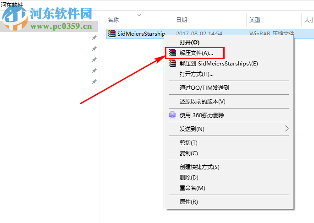314x223 pixels.
Task: Sort by the 类型 column header
Action: pos(254,20)
